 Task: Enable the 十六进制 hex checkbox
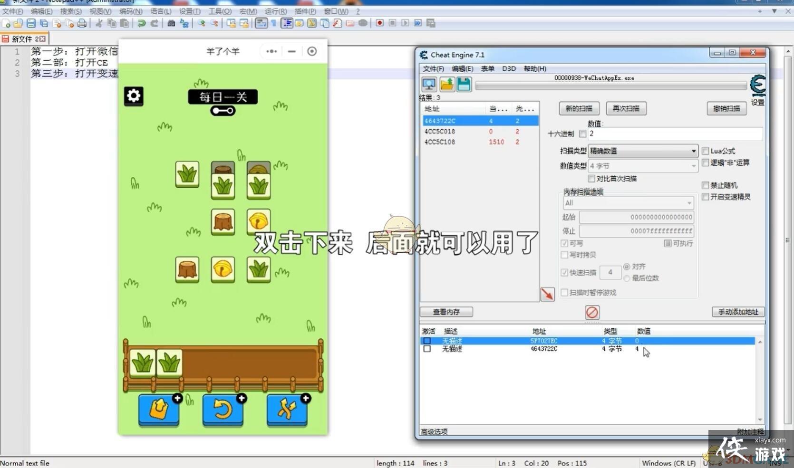tap(583, 134)
